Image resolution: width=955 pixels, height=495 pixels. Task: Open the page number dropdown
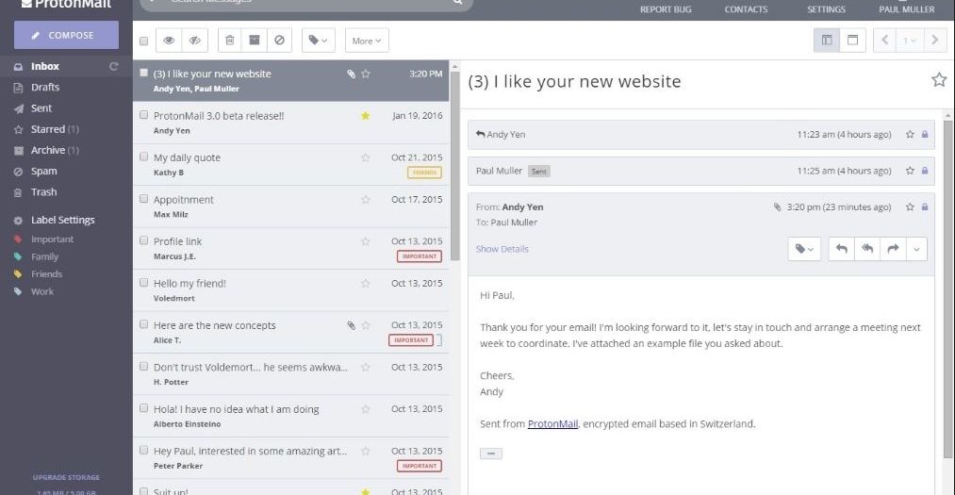point(910,41)
